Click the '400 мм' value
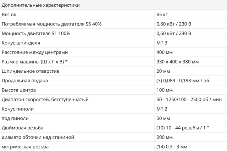227x151 pixels. [x=165, y=52]
